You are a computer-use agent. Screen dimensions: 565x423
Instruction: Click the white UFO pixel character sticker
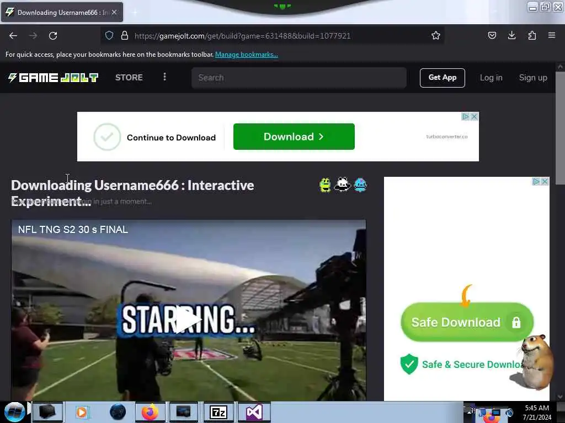tap(342, 185)
